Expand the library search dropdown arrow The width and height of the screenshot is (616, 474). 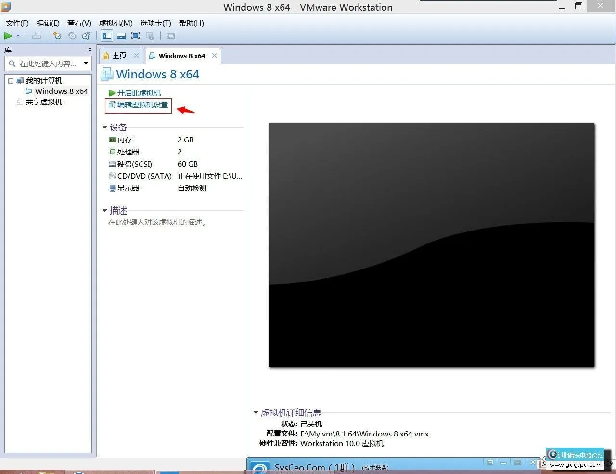(x=86, y=63)
